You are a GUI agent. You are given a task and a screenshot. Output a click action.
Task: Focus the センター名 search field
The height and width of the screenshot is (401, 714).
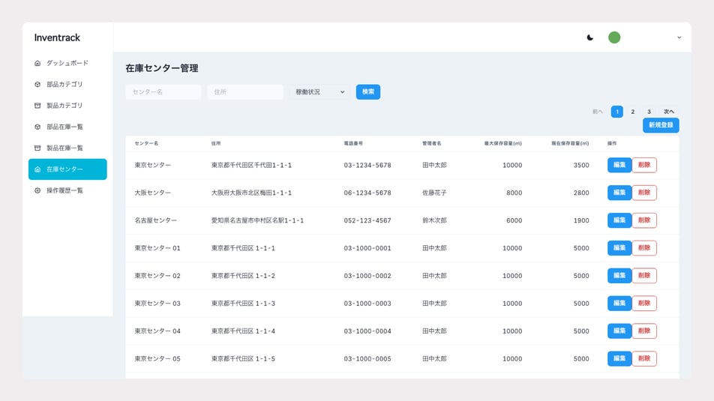(163, 92)
